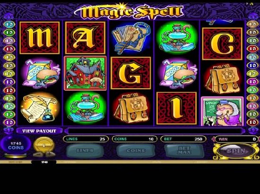This screenshot has width=260, height=194.
Task: Decrease coin size with minus button
Action: (37, 155)
